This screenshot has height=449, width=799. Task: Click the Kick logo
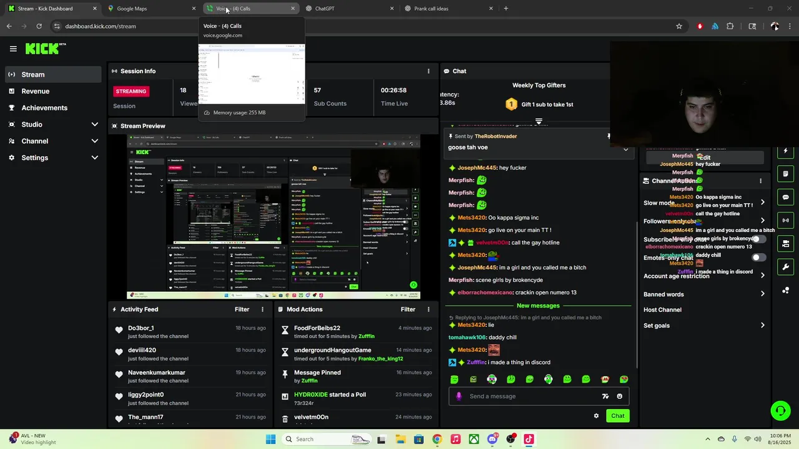pyautogui.click(x=45, y=49)
